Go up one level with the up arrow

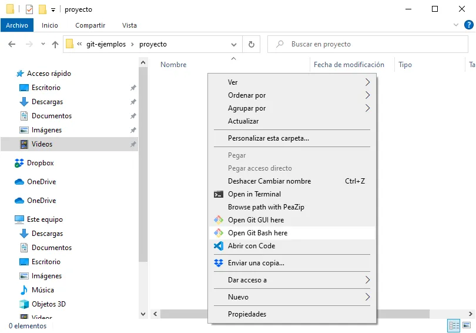(55, 44)
